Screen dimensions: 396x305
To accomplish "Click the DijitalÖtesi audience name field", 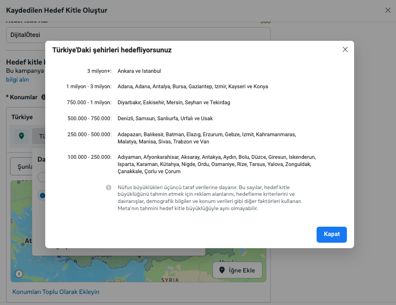I will tap(138, 35).
